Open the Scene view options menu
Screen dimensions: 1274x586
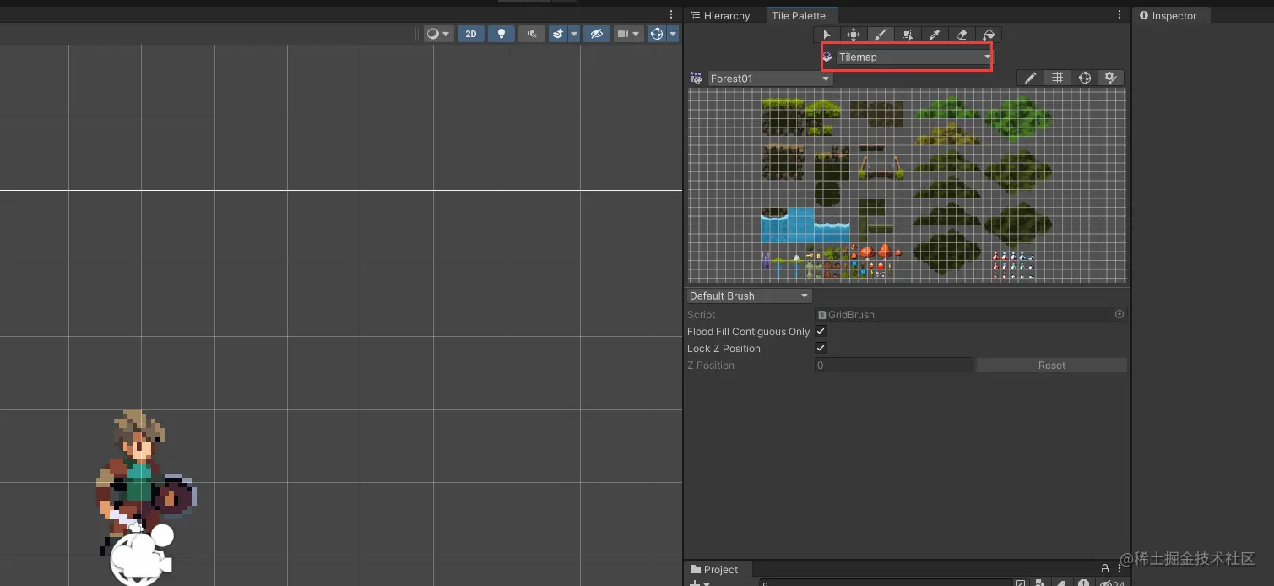pyautogui.click(x=671, y=15)
